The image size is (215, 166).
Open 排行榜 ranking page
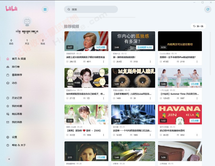13,67
